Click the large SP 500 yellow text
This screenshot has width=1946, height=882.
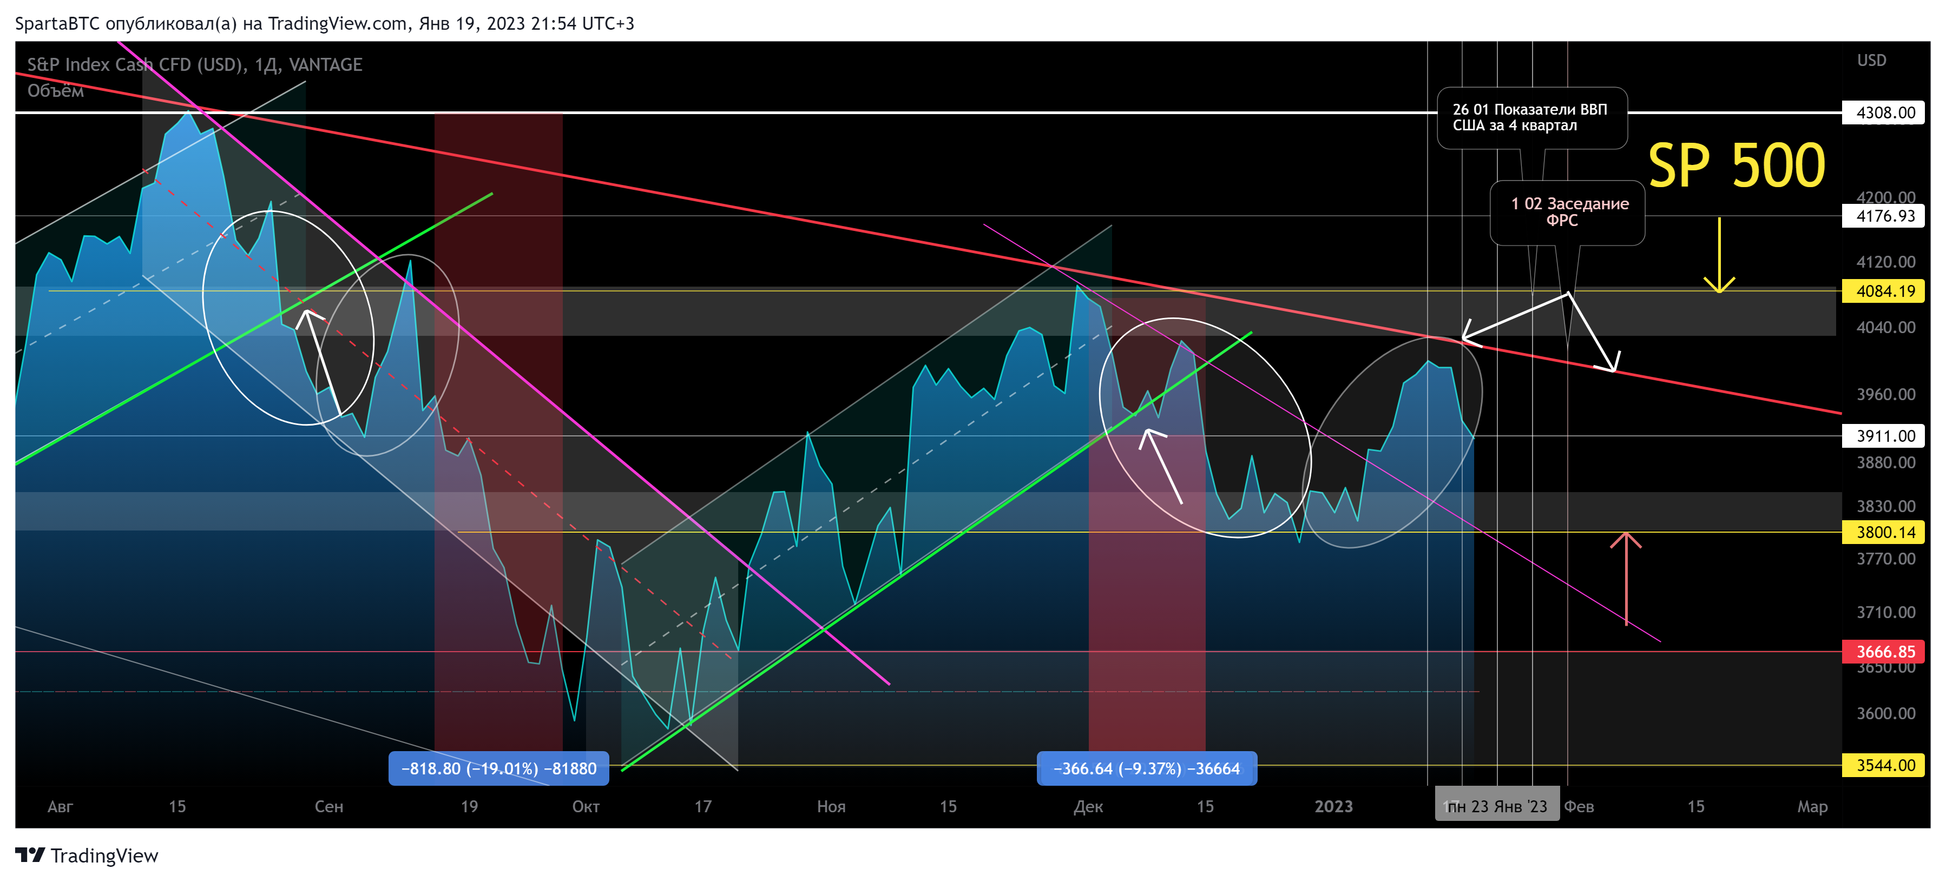(x=1736, y=165)
